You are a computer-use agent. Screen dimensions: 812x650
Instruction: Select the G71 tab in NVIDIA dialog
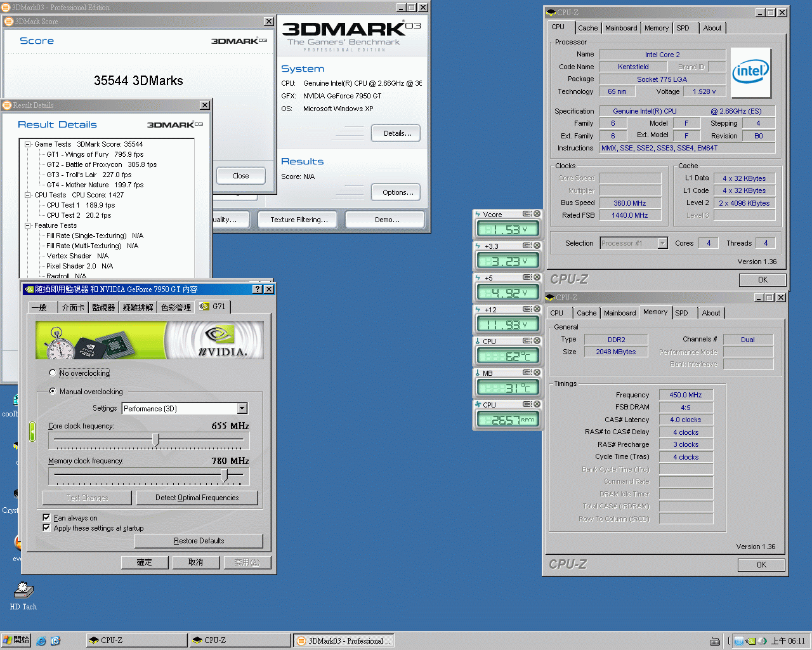(213, 307)
